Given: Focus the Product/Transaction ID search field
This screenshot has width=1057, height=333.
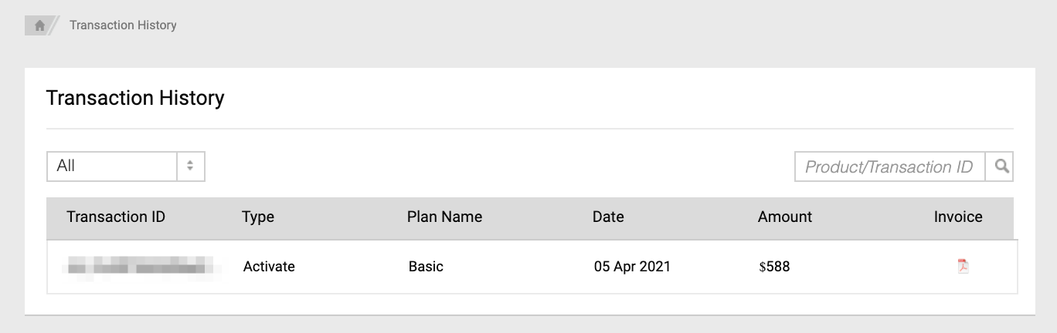Looking at the screenshot, I should click(x=889, y=166).
